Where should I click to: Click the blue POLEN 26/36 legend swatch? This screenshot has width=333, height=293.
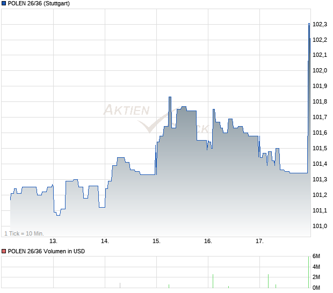pyautogui.click(x=4, y=3)
